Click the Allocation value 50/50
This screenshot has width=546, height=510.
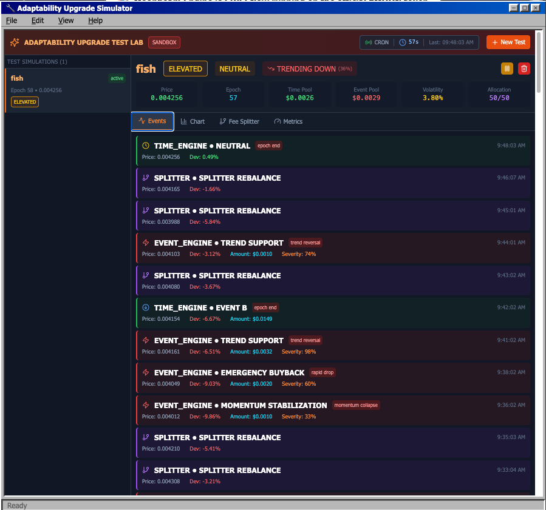(499, 98)
